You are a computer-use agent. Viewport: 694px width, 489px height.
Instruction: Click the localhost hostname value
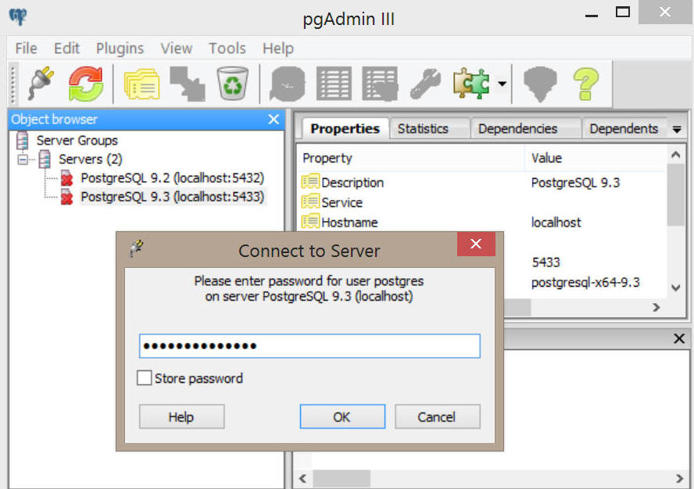coord(556,223)
